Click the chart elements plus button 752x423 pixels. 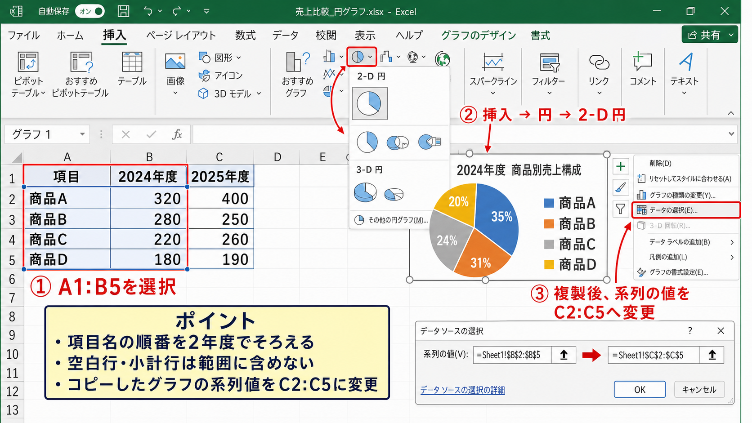(x=621, y=166)
